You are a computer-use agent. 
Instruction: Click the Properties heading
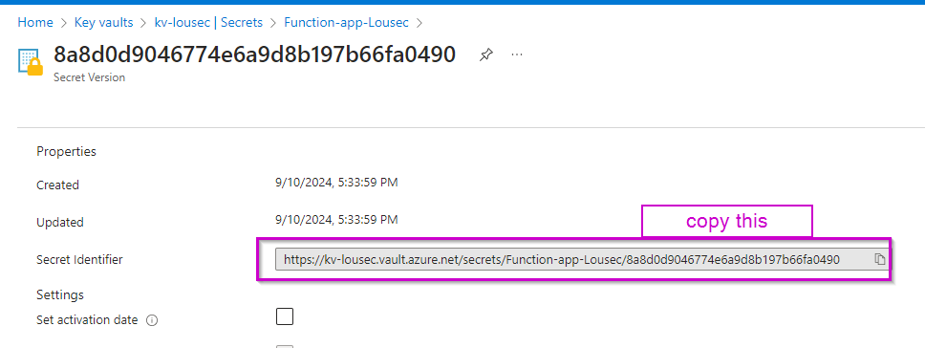coord(66,152)
